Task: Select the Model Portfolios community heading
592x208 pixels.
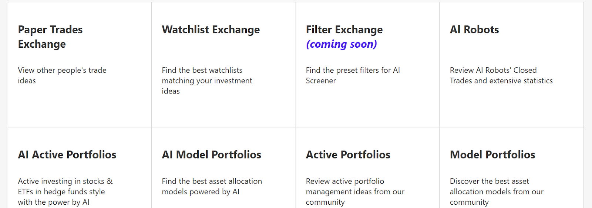Action: (x=492, y=154)
